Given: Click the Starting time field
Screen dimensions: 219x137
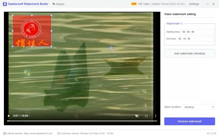Looking at the screenshot, I should coord(197,32).
